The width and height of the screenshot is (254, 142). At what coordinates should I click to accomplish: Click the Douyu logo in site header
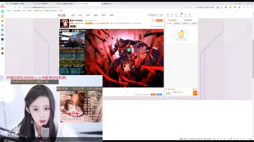(62, 15)
